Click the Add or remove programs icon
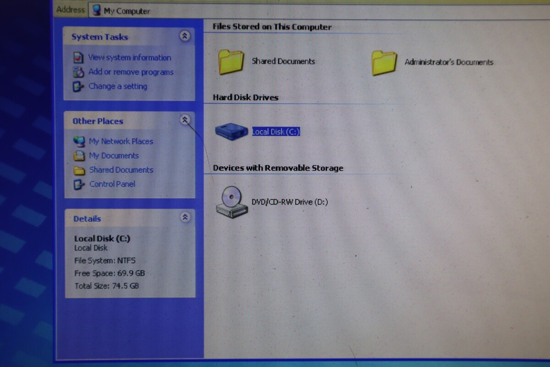Viewport: 550px width, 367px height. click(79, 72)
